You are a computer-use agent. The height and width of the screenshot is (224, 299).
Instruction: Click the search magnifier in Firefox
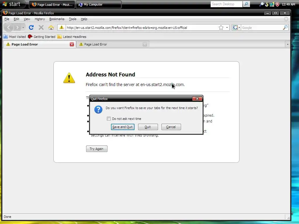(x=285, y=28)
